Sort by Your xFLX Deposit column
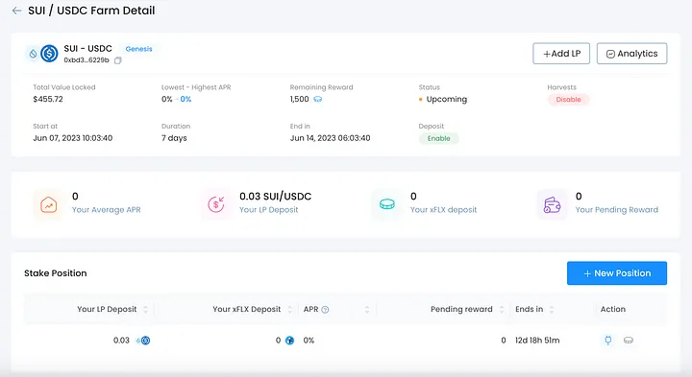692x377 pixels. [290, 309]
